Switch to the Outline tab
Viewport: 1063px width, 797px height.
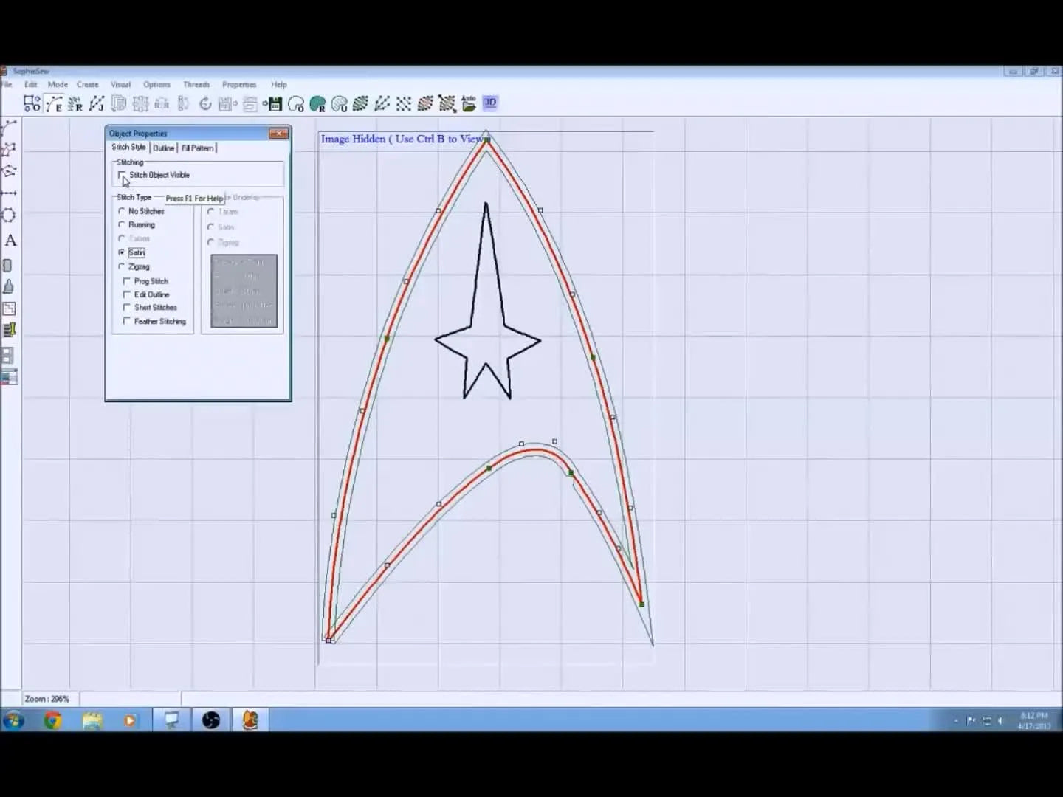pos(164,148)
